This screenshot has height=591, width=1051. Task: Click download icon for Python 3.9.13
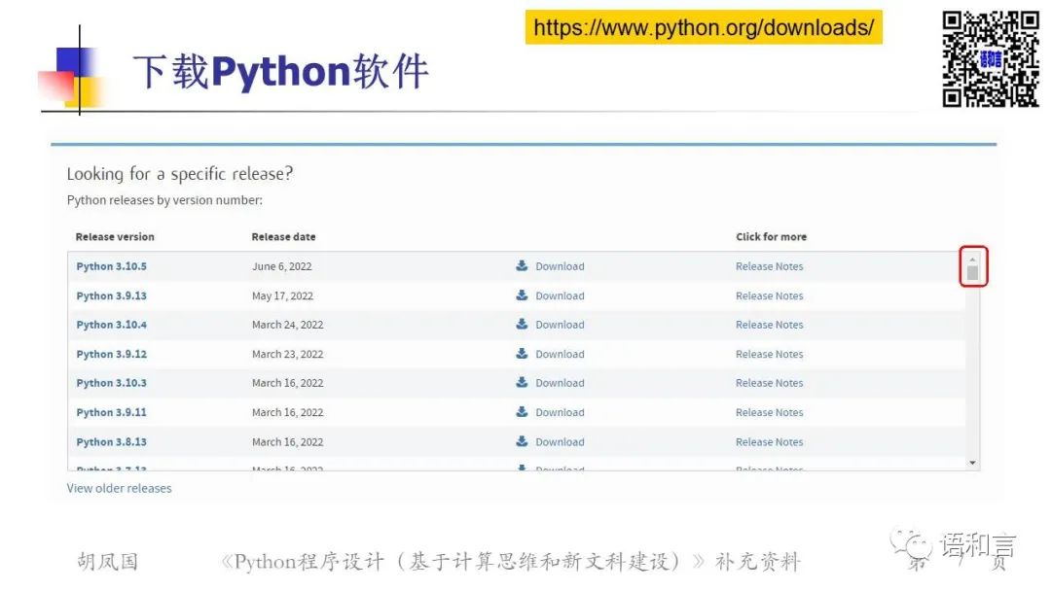tap(522, 295)
